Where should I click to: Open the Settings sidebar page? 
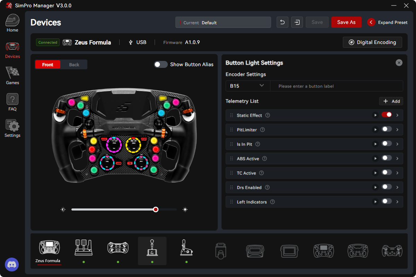point(12,128)
